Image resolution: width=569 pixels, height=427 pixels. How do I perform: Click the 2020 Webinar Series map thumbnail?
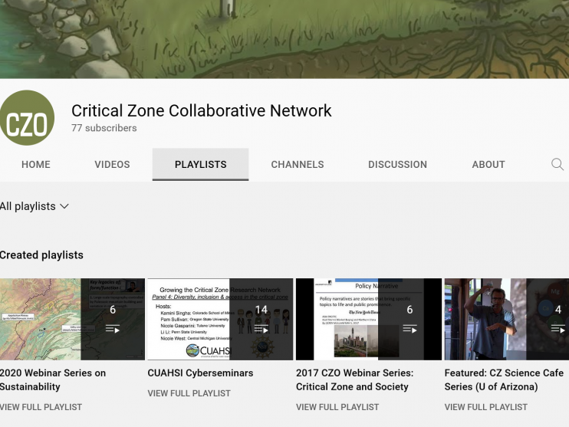tap(72, 319)
